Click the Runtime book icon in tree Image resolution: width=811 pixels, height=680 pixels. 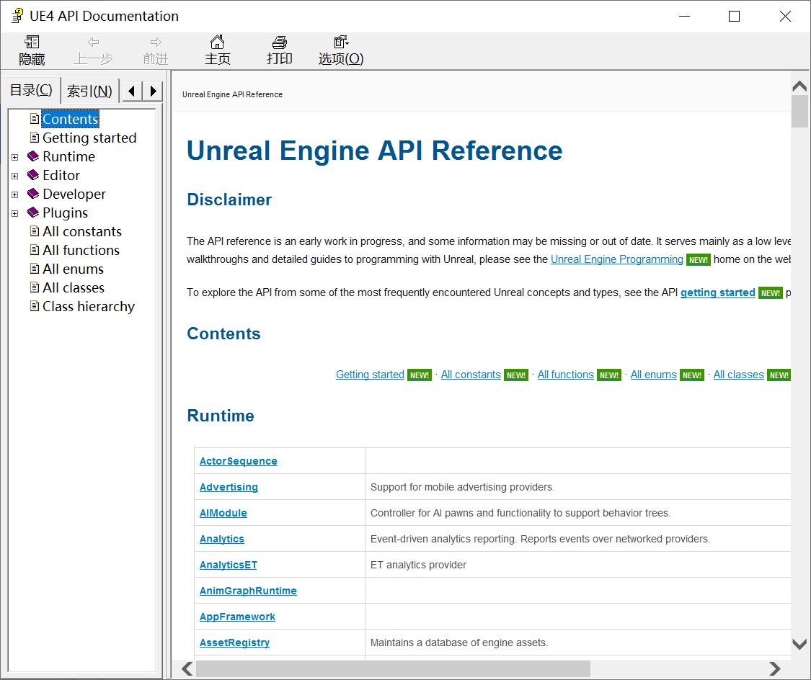coord(33,156)
